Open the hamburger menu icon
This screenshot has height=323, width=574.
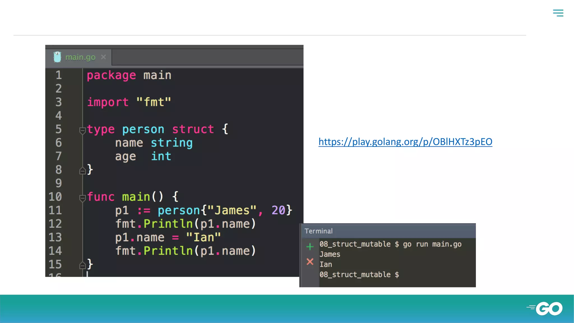pos(558,13)
